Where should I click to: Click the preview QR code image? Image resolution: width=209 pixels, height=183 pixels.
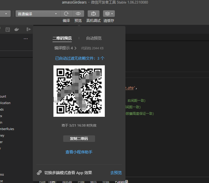(79, 91)
